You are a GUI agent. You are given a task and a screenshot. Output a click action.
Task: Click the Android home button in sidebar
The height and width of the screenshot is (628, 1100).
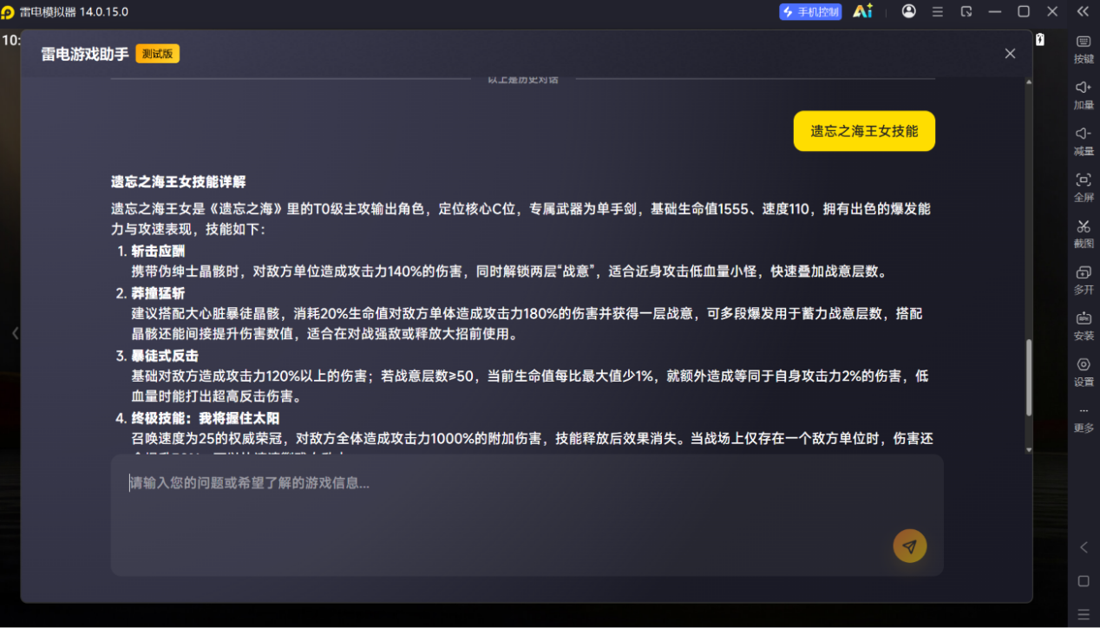click(1084, 580)
